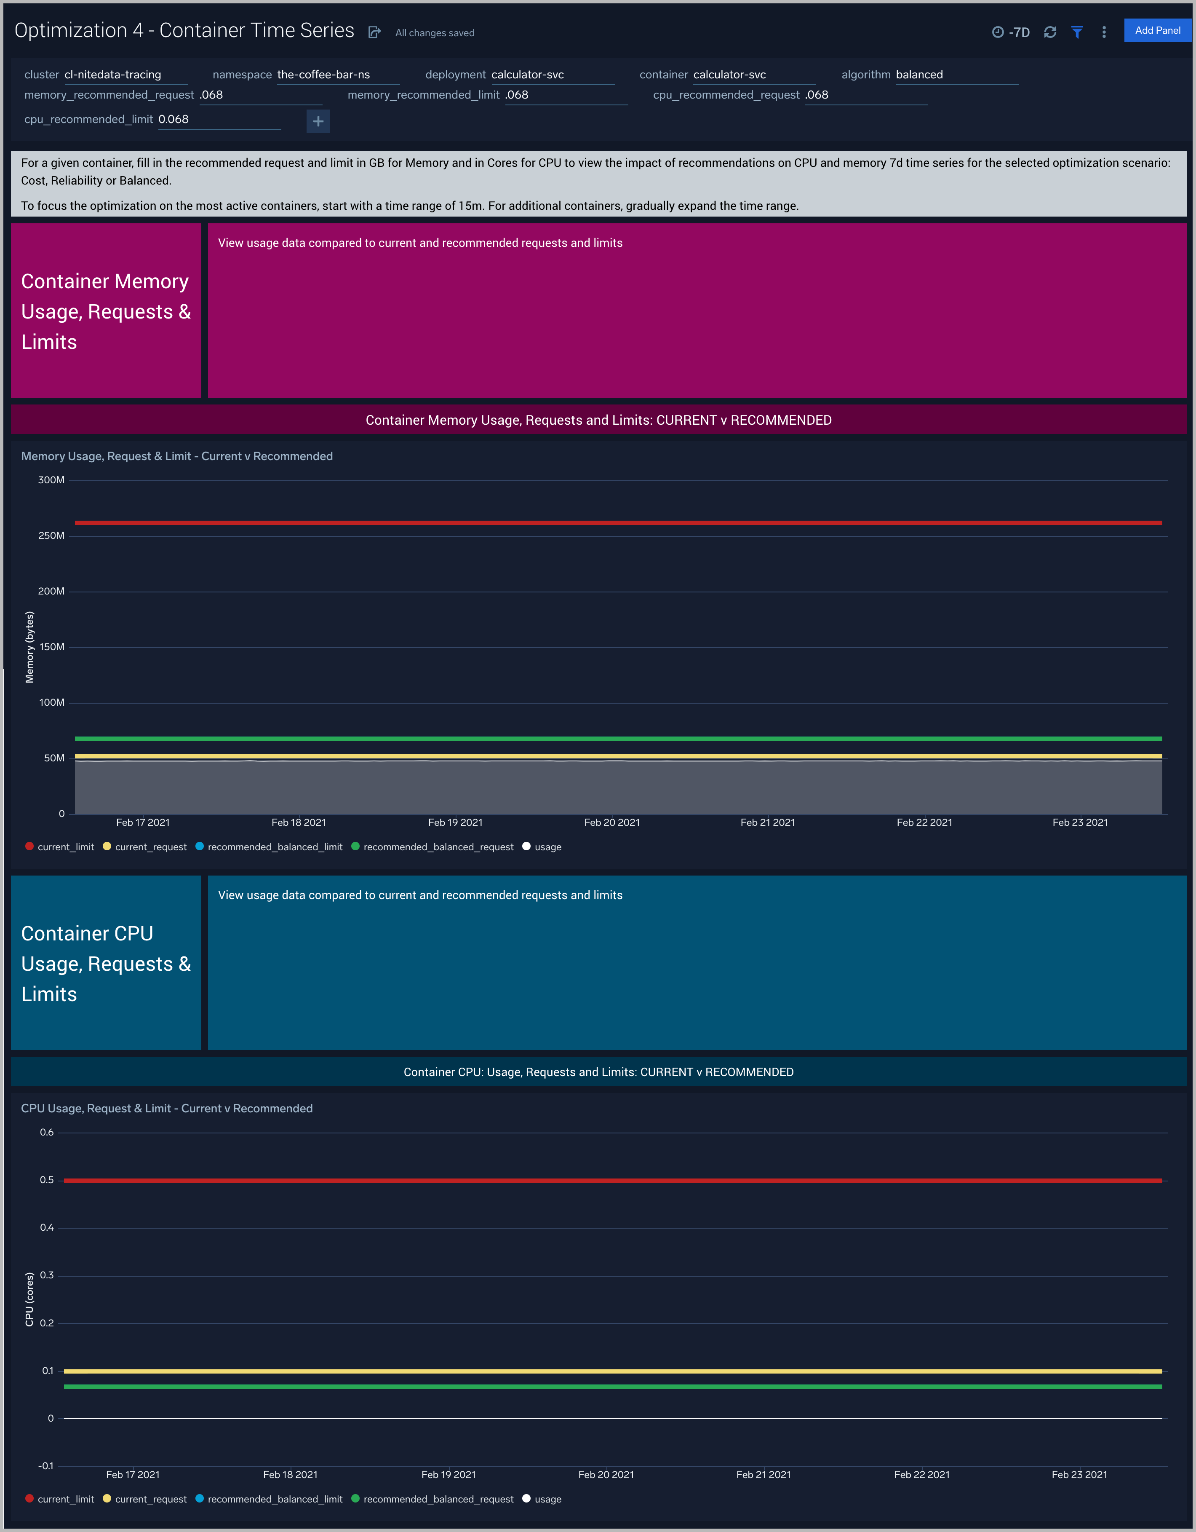The image size is (1196, 1532).
Task: Click the plus add variable button
Action: click(x=318, y=121)
